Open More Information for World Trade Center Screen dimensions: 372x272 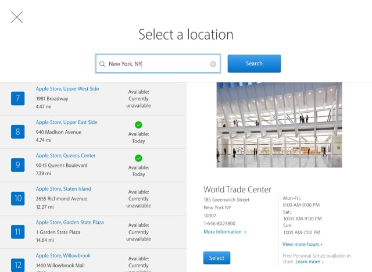[224, 232]
